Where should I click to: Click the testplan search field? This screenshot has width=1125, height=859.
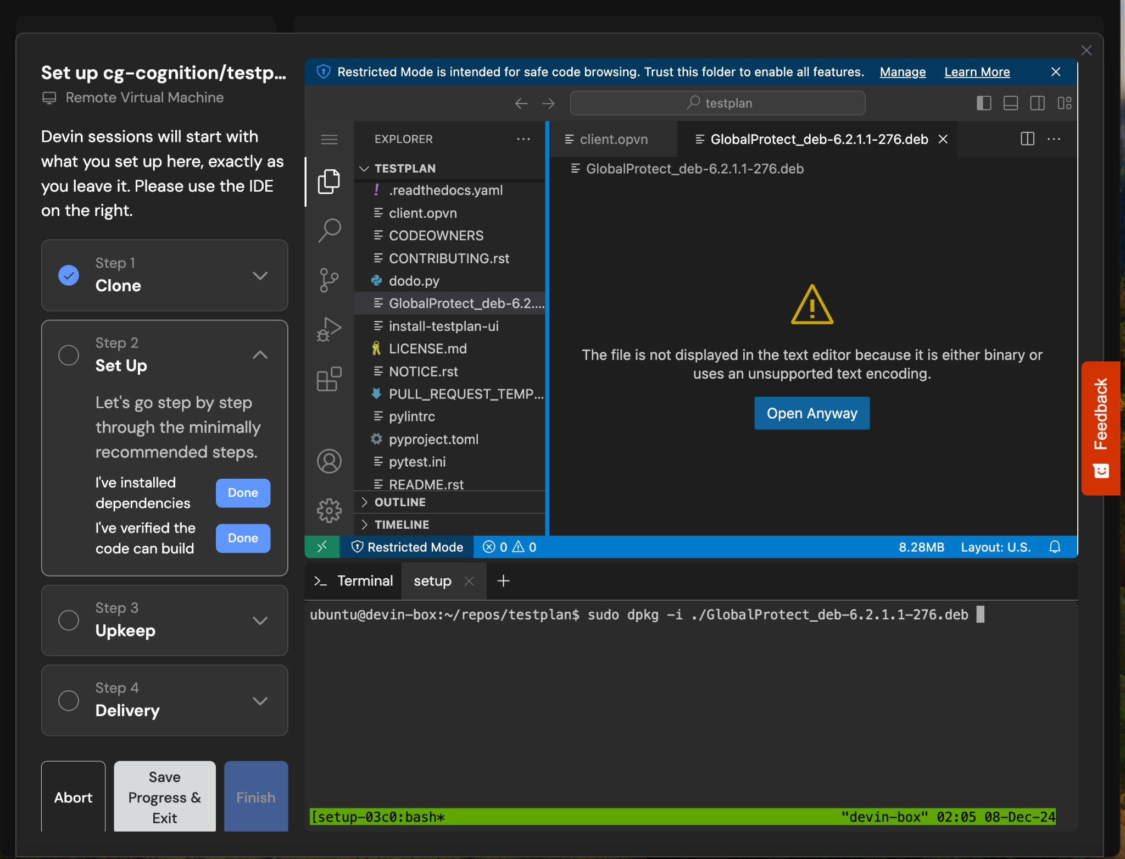tap(717, 103)
